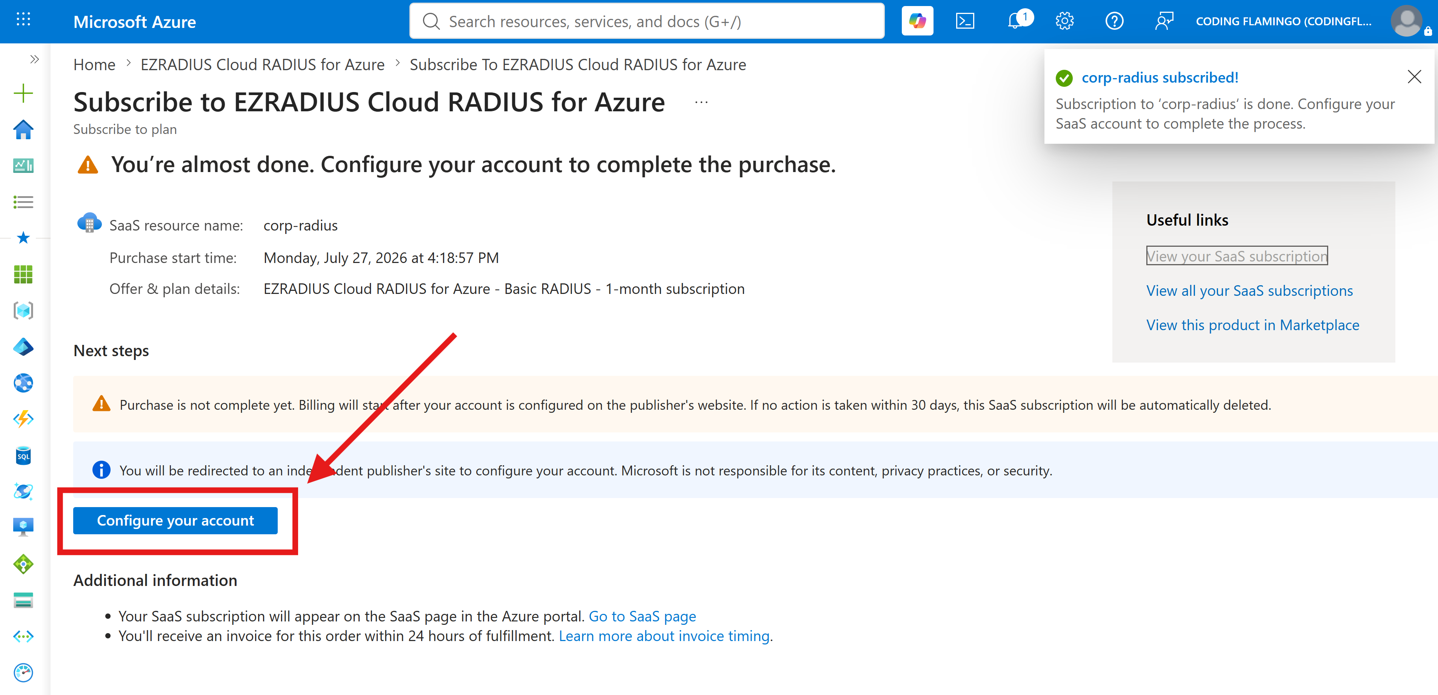Open View this product in Marketplace link
The image size is (1438, 695).
click(x=1253, y=325)
